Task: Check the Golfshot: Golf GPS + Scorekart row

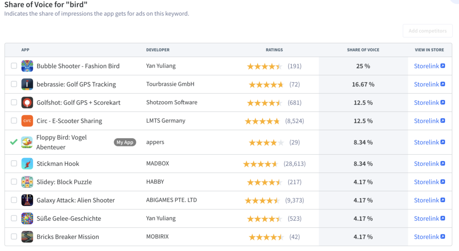Action: [14, 102]
